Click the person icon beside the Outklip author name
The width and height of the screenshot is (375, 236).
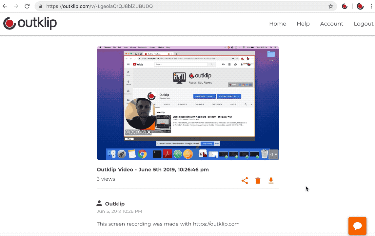click(99, 203)
